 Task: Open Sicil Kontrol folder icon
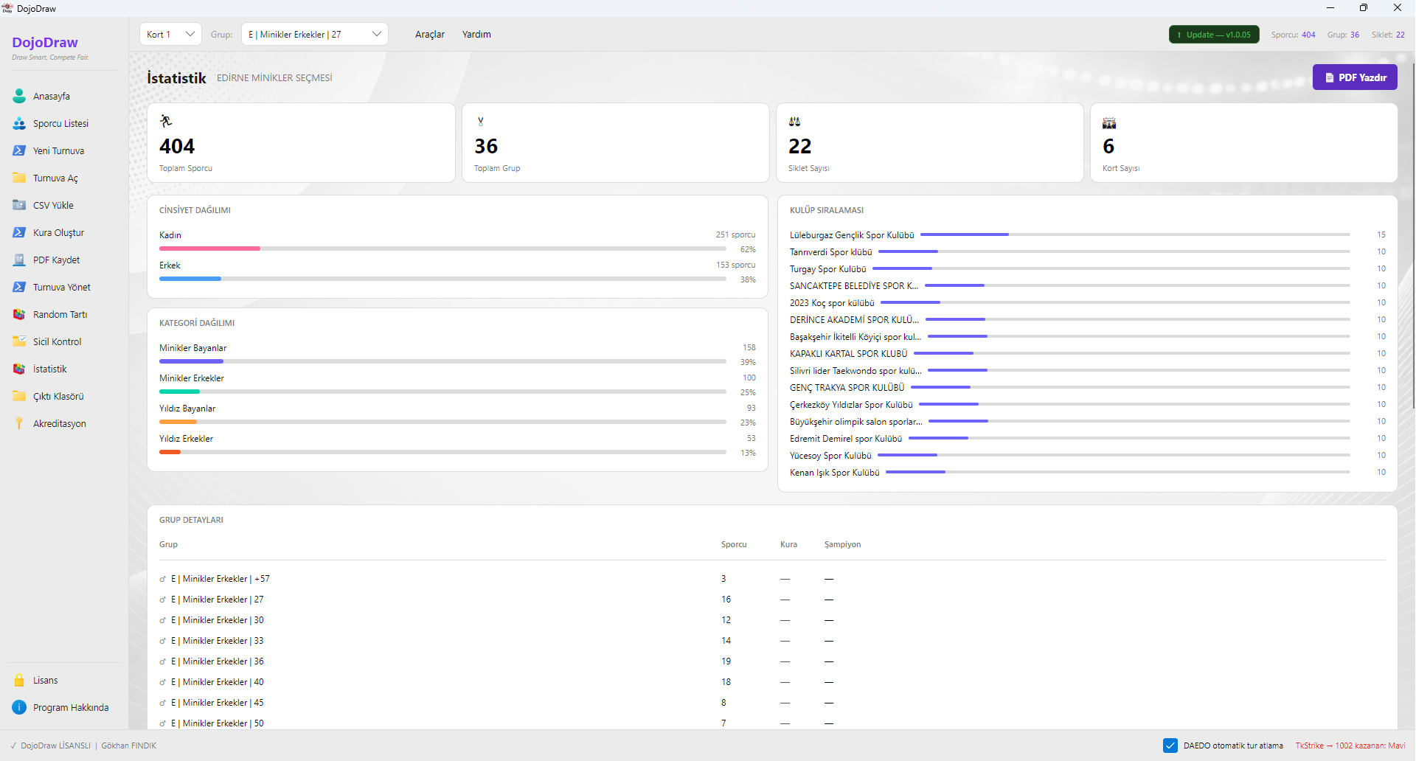point(19,341)
